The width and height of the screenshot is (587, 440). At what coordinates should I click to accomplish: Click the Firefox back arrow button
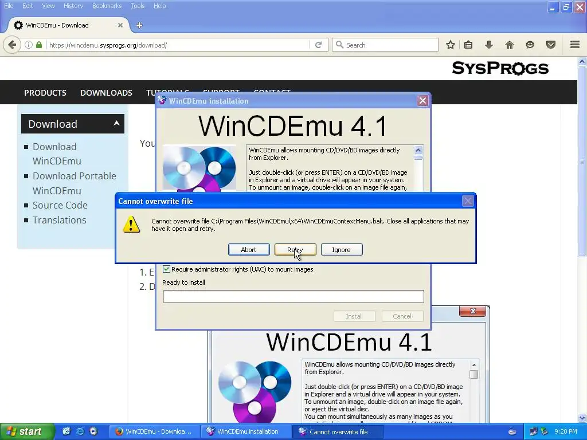12,45
